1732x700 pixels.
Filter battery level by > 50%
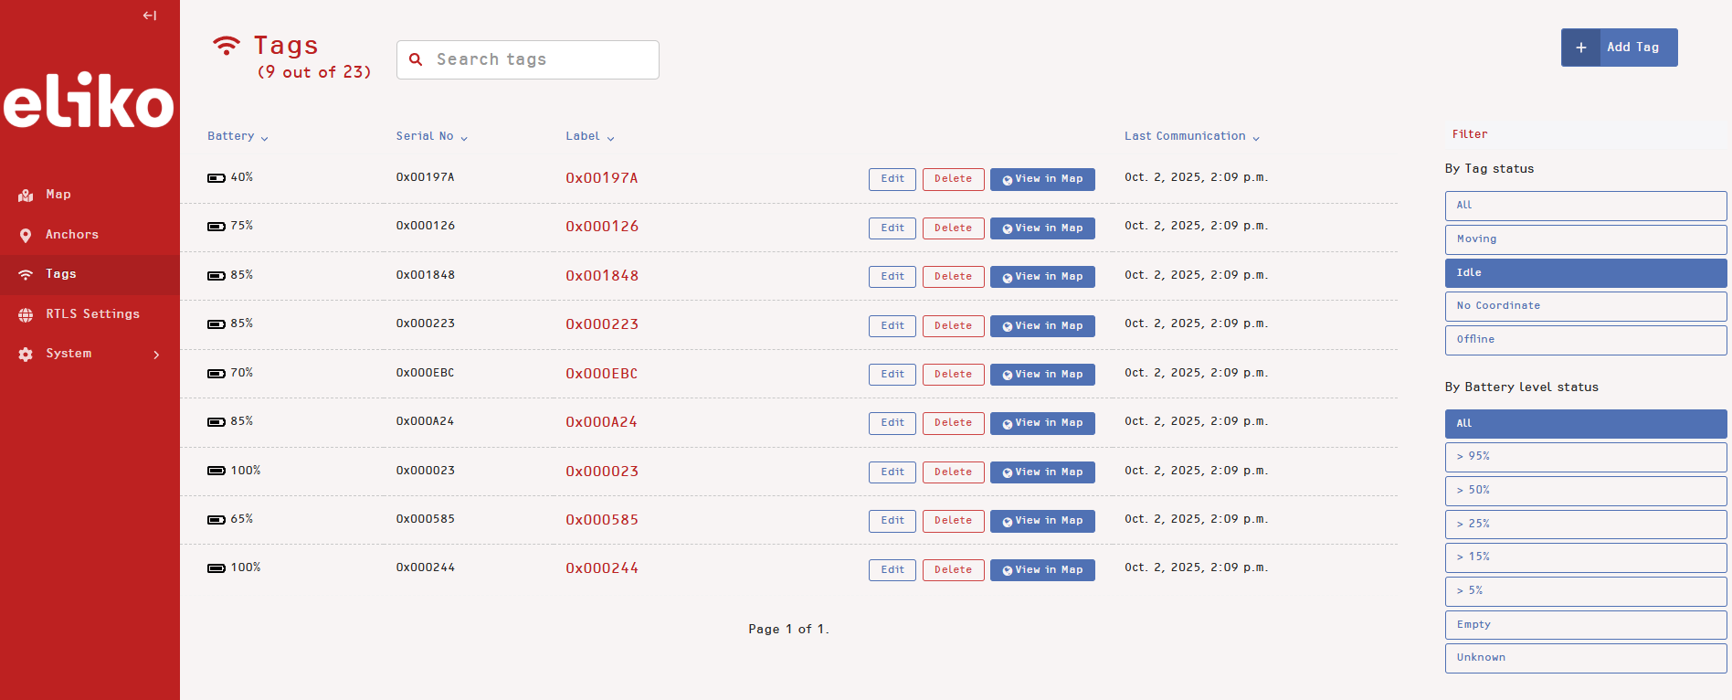[x=1585, y=491]
